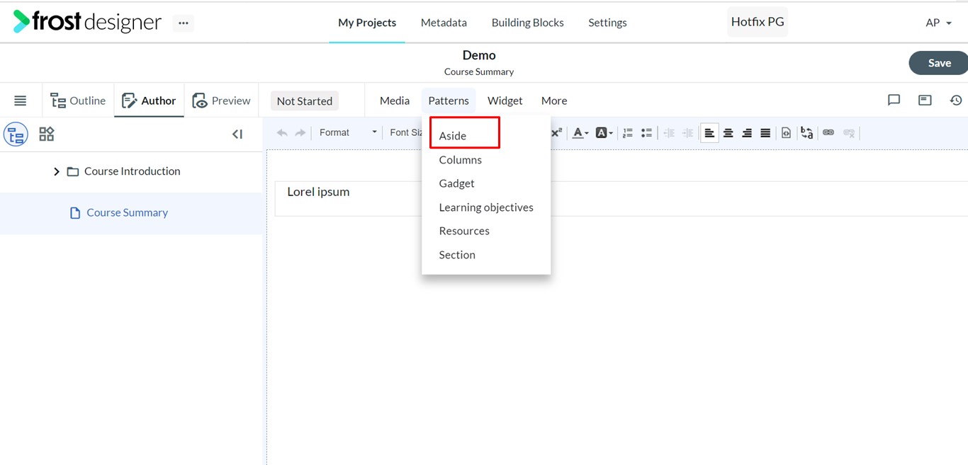This screenshot has width=968, height=465.
Task: Open the More menu
Action: (x=554, y=101)
